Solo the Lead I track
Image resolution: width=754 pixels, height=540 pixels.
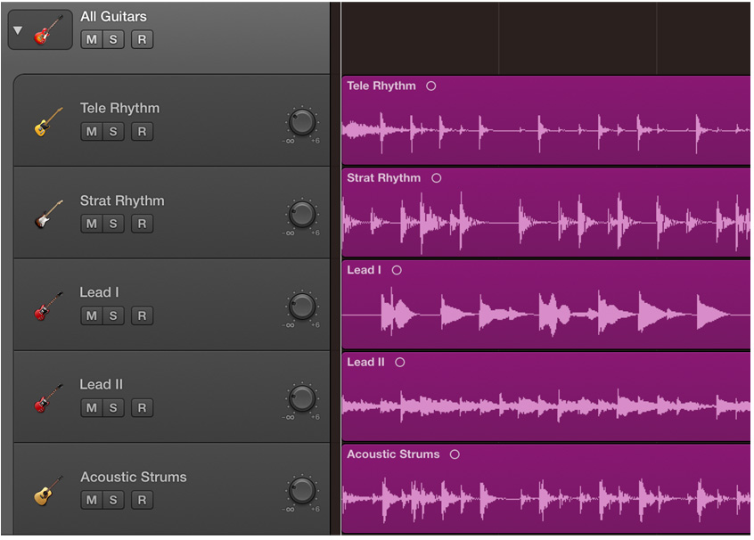pos(113,315)
